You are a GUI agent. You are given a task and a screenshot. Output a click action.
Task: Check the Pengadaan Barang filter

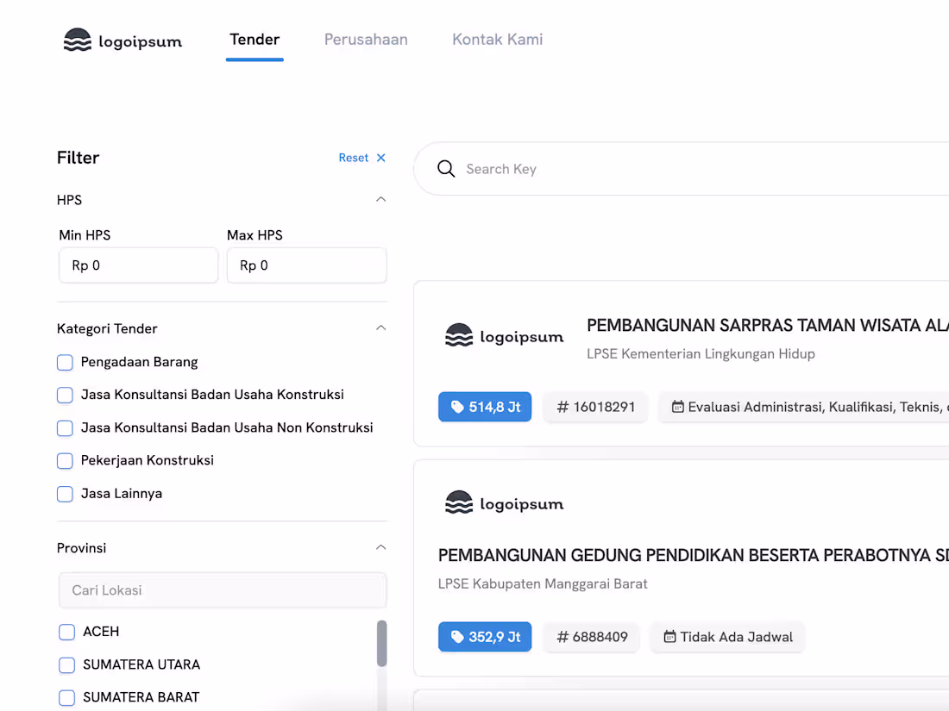[65, 362]
